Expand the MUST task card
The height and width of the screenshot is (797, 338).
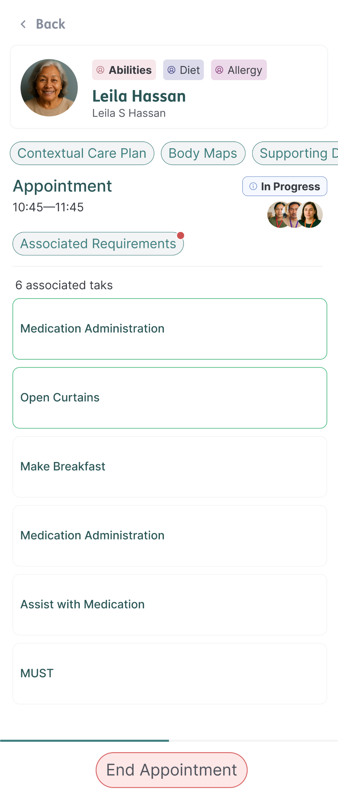coord(169,673)
